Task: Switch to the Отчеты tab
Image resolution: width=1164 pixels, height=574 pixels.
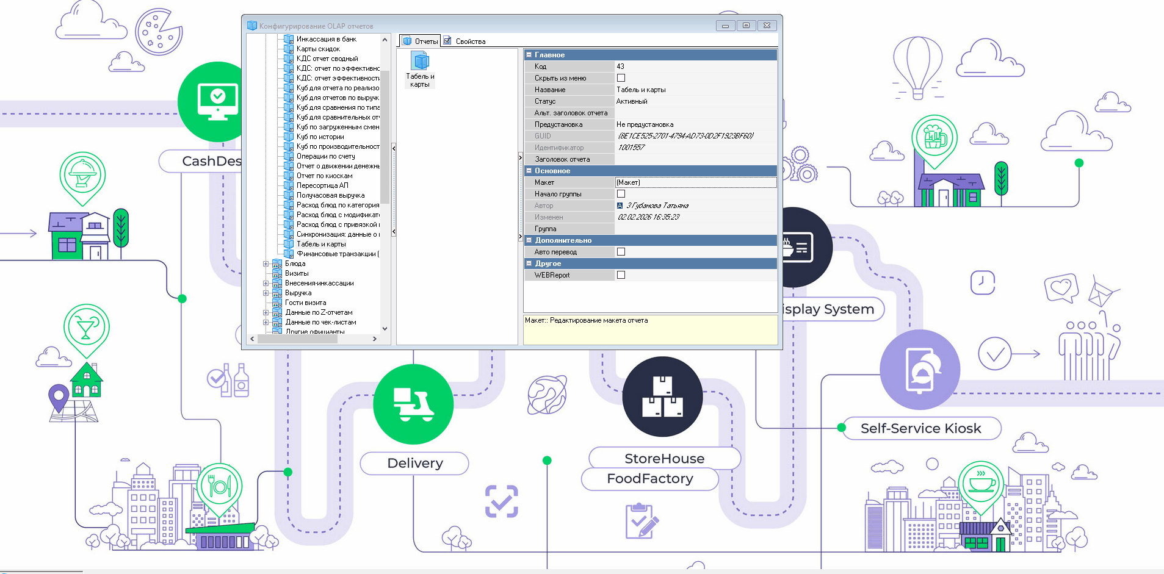Action: [x=420, y=41]
